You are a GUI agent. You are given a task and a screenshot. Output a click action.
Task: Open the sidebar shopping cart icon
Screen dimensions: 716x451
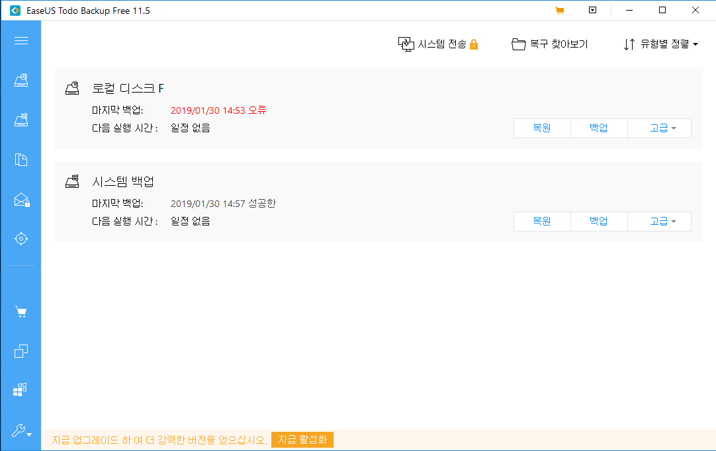pos(21,311)
